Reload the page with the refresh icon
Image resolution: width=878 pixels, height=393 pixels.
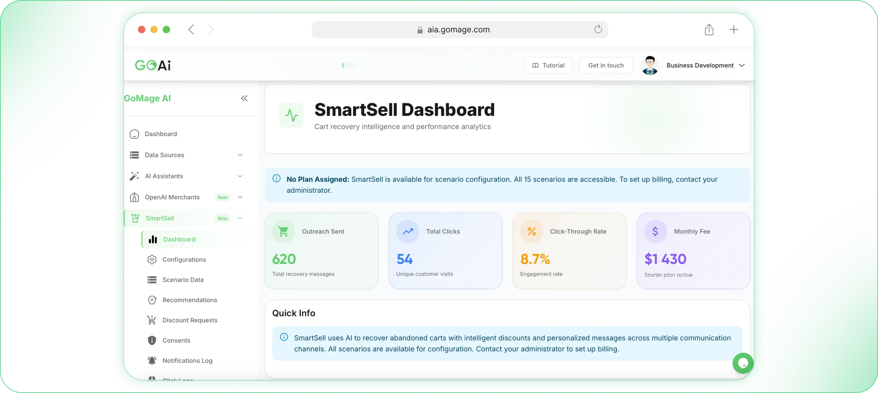(598, 29)
